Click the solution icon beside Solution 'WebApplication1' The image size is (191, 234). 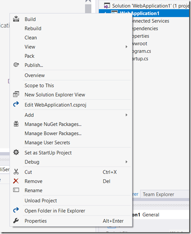(107, 6)
